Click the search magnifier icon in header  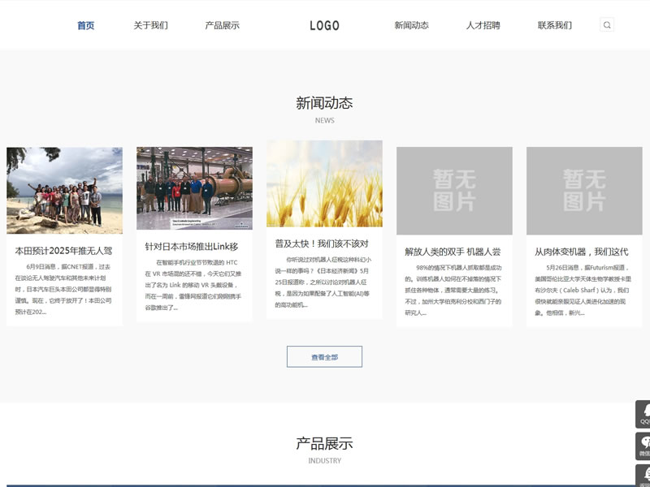(606, 25)
